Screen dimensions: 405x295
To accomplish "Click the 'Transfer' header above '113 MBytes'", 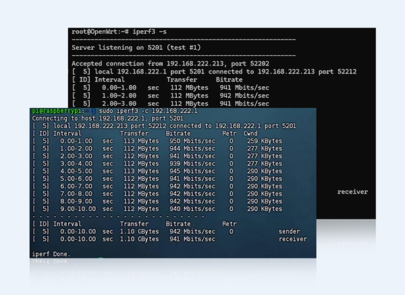I will tap(134, 133).
